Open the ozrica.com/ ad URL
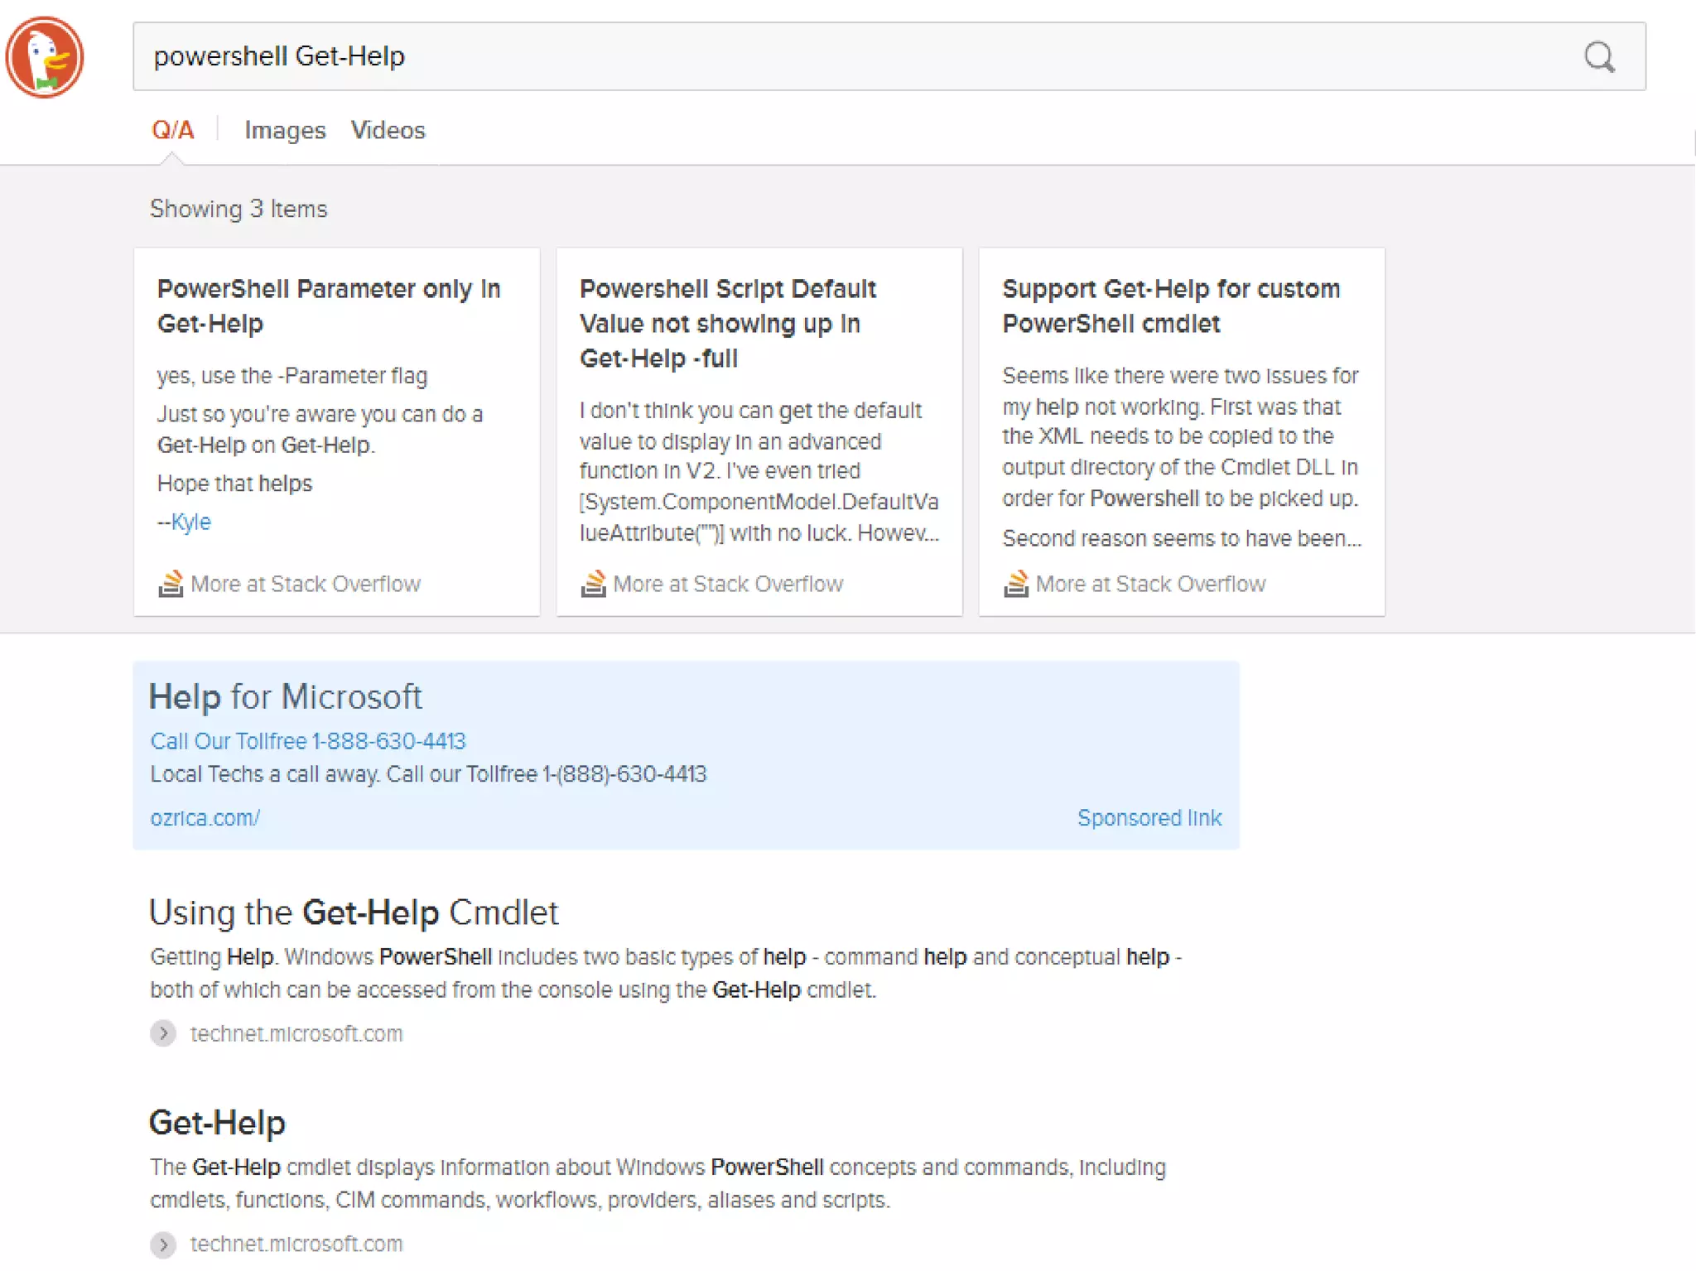Viewport: 1696px width, 1271px height. [205, 818]
